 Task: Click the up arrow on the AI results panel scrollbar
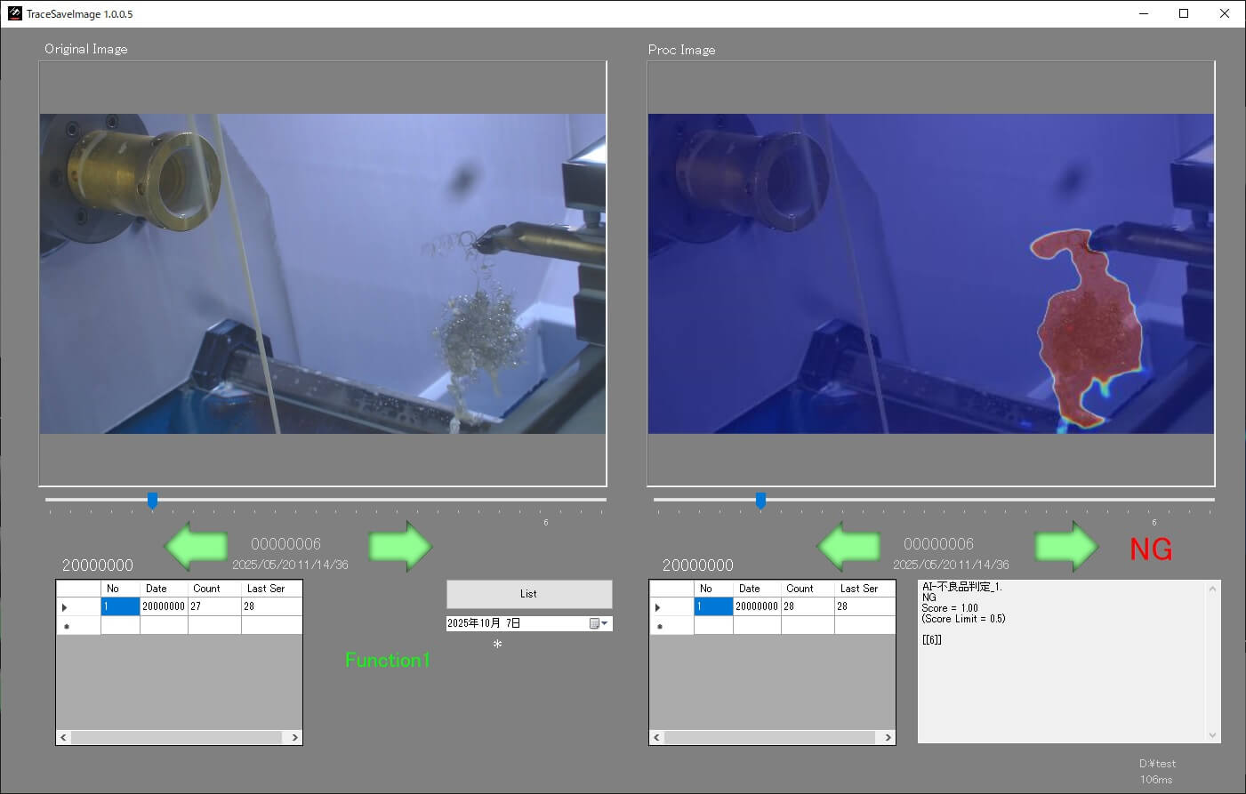click(x=1212, y=589)
